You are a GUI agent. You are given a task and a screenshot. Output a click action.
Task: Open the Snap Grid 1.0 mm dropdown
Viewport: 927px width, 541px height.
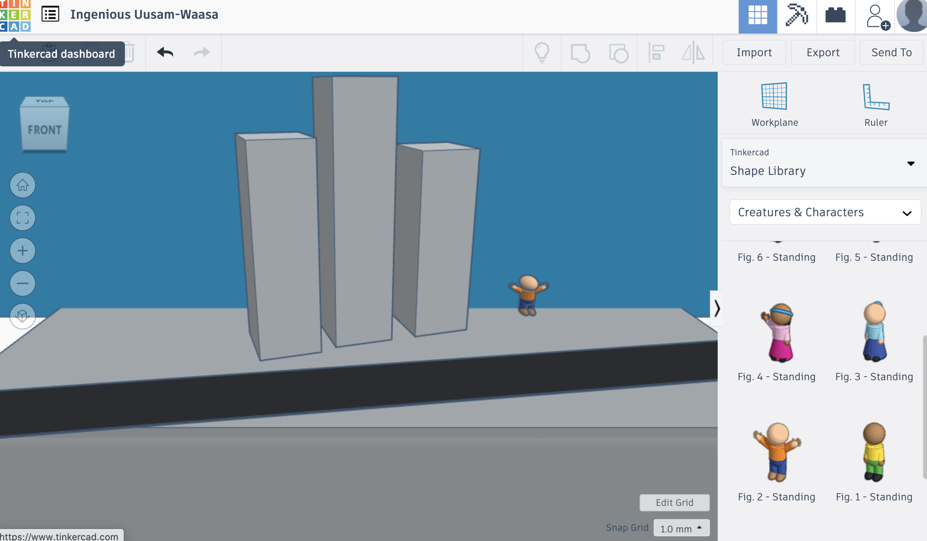coord(681,529)
